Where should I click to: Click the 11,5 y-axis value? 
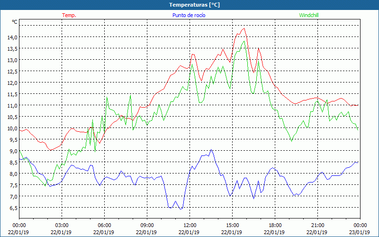pyautogui.click(x=12, y=94)
